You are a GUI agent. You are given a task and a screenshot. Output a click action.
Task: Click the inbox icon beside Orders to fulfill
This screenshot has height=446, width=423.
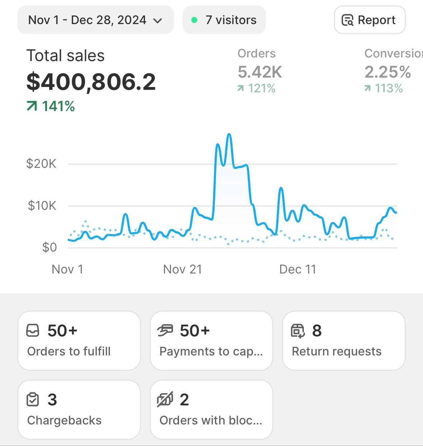click(33, 331)
